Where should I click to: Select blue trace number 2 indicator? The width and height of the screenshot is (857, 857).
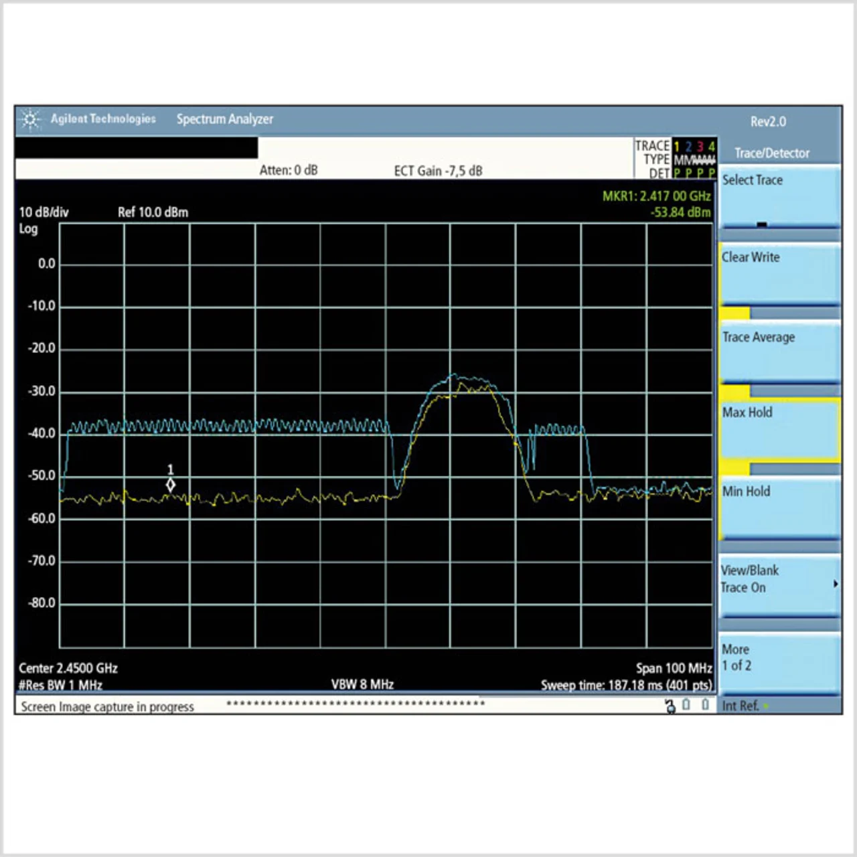coord(688,146)
